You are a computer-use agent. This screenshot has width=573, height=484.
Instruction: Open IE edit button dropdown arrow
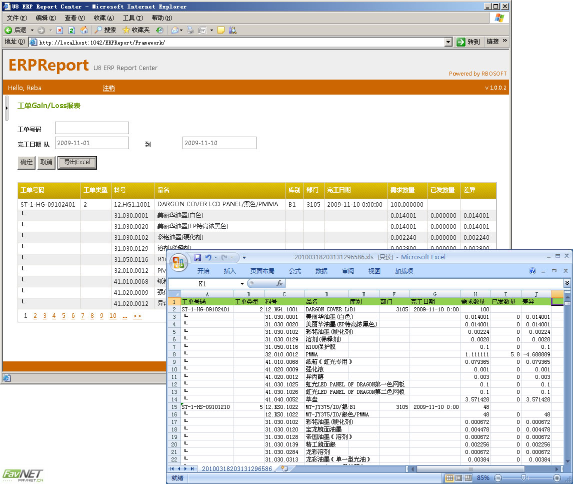211,30
